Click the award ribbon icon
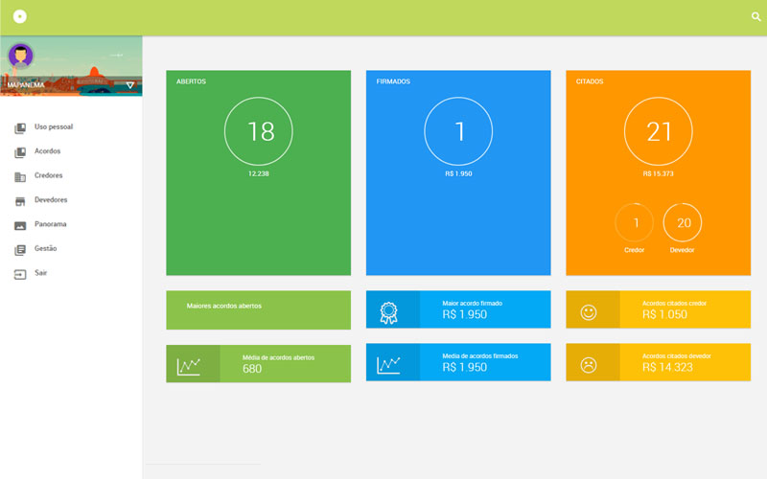Image resolution: width=767 pixels, height=479 pixels. coord(388,311)
